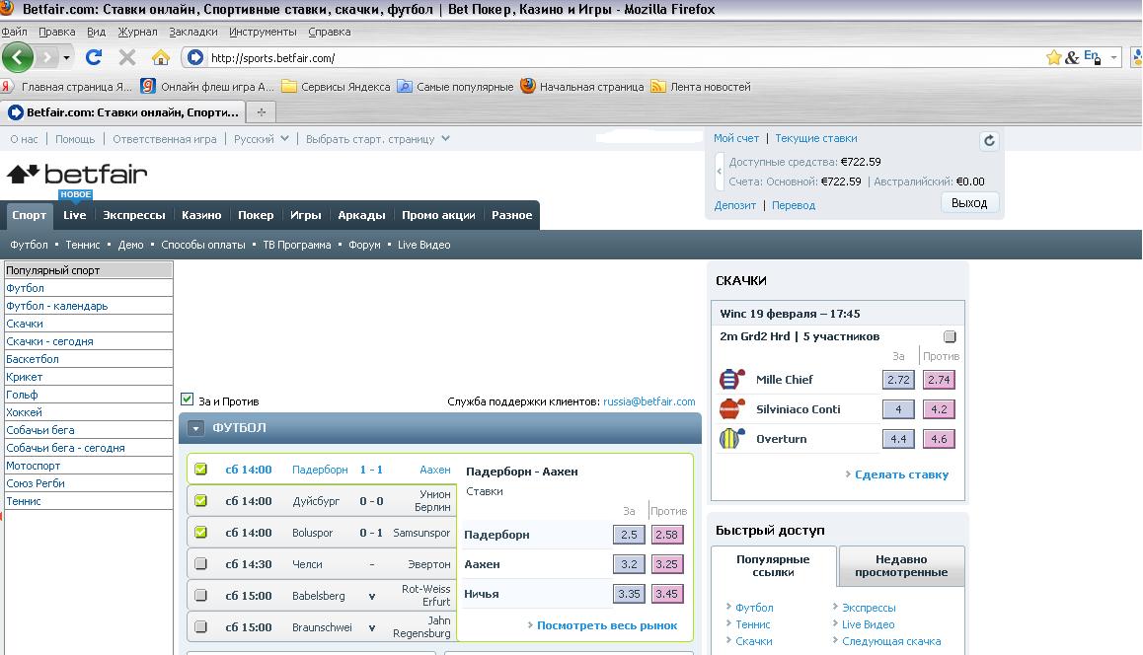This screenshot has height=655, width=1143.
Task: Open the Сервисы Яндекса bookmark folder
Action: coord(336,87)
